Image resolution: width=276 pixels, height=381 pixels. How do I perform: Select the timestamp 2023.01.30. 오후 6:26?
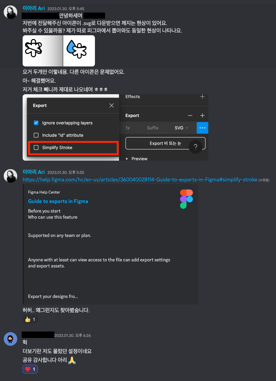coord(73,336)
